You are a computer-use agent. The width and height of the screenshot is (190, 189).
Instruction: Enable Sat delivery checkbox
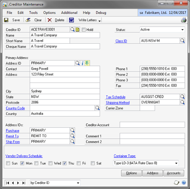(x=93, y=163)
